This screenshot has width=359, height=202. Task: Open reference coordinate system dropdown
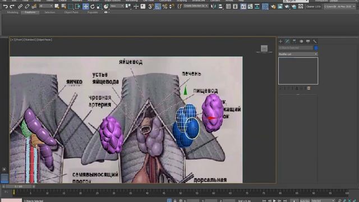[x=117, y=6]
